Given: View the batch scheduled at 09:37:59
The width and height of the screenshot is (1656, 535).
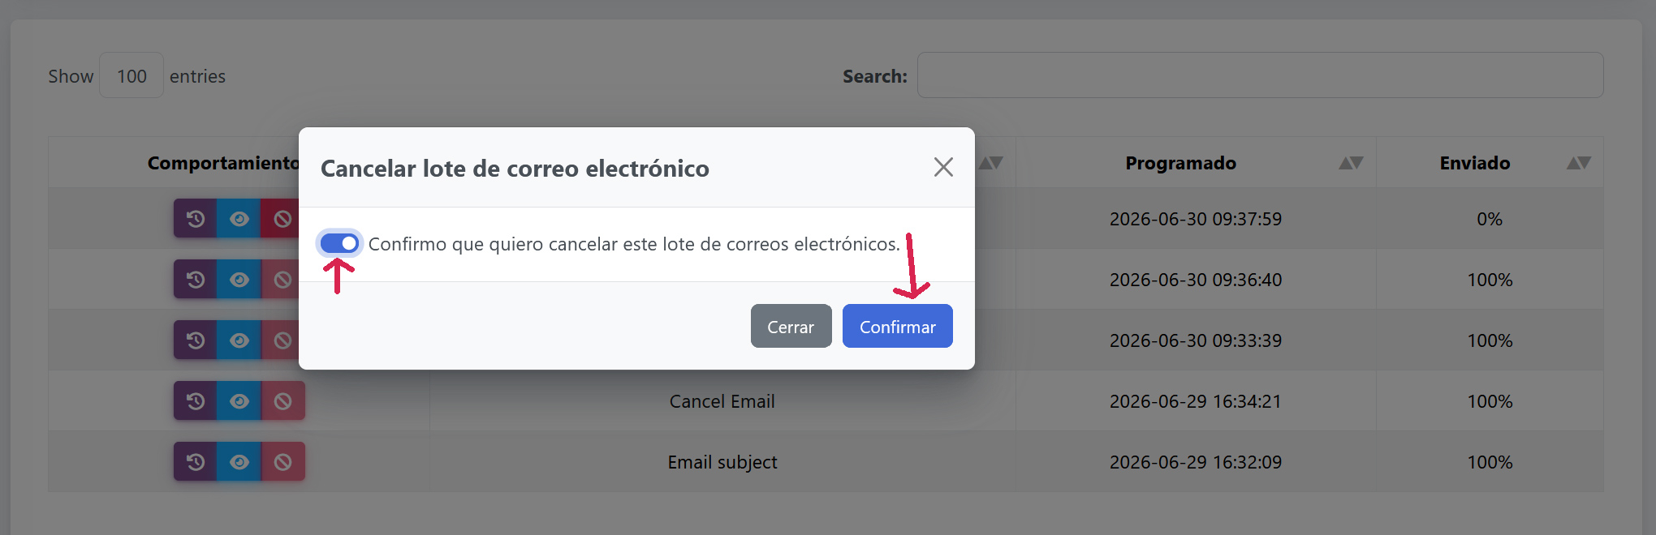Looking at the screenshot, I should (239, 219).
